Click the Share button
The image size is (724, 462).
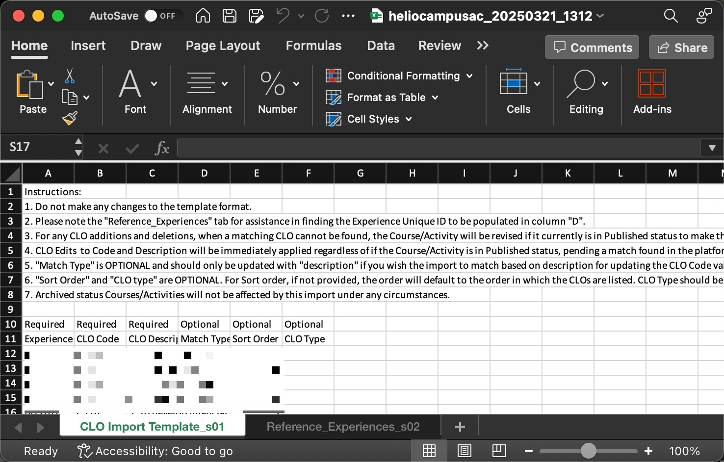(x=682, y=48)
